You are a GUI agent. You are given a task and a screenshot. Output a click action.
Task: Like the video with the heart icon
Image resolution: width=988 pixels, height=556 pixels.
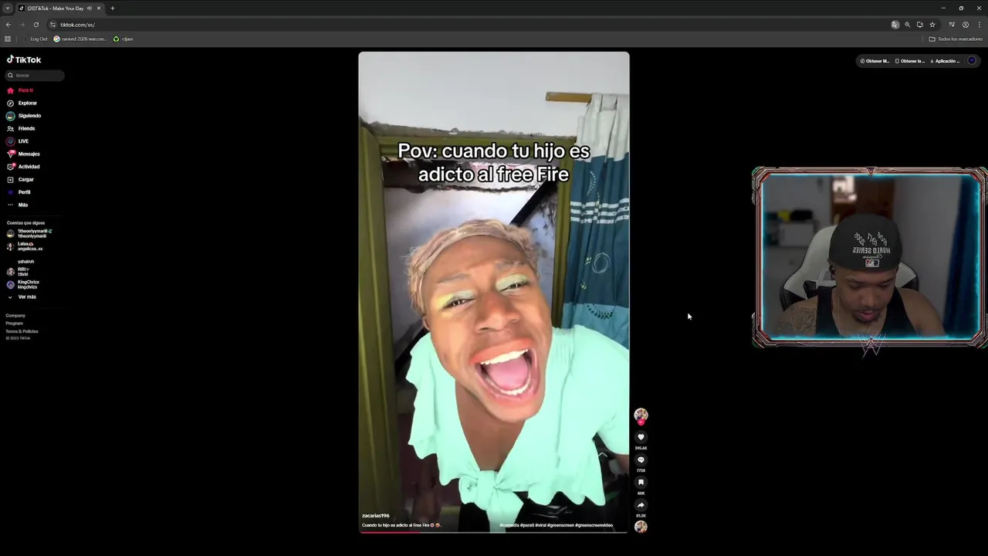641,437
